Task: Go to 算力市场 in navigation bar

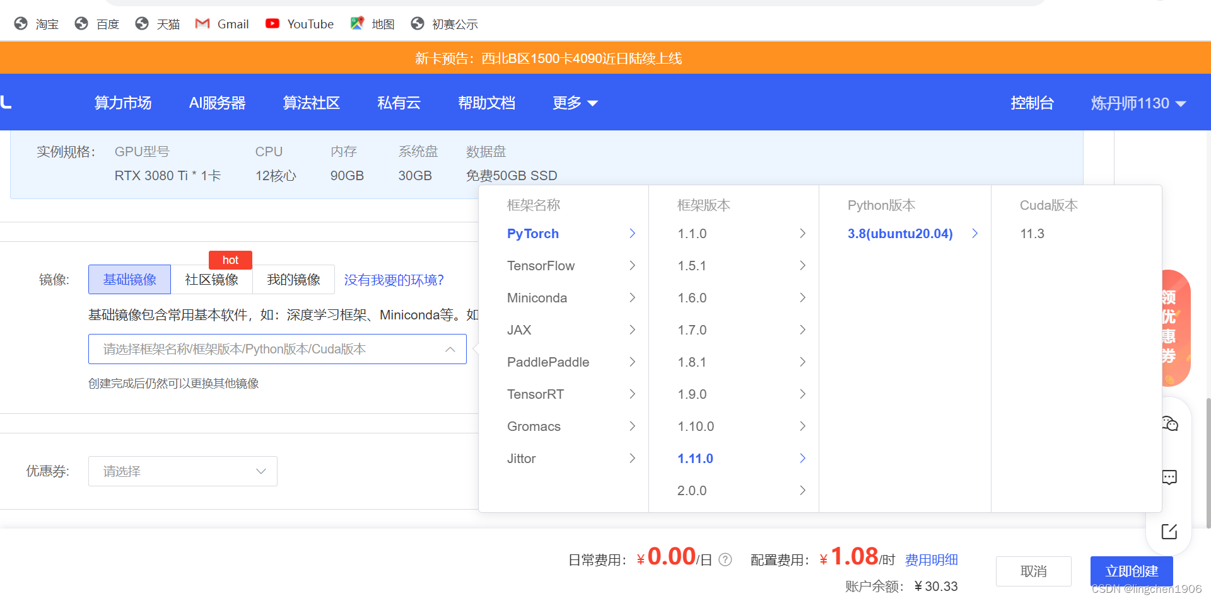Action: (x=123, y=103)
